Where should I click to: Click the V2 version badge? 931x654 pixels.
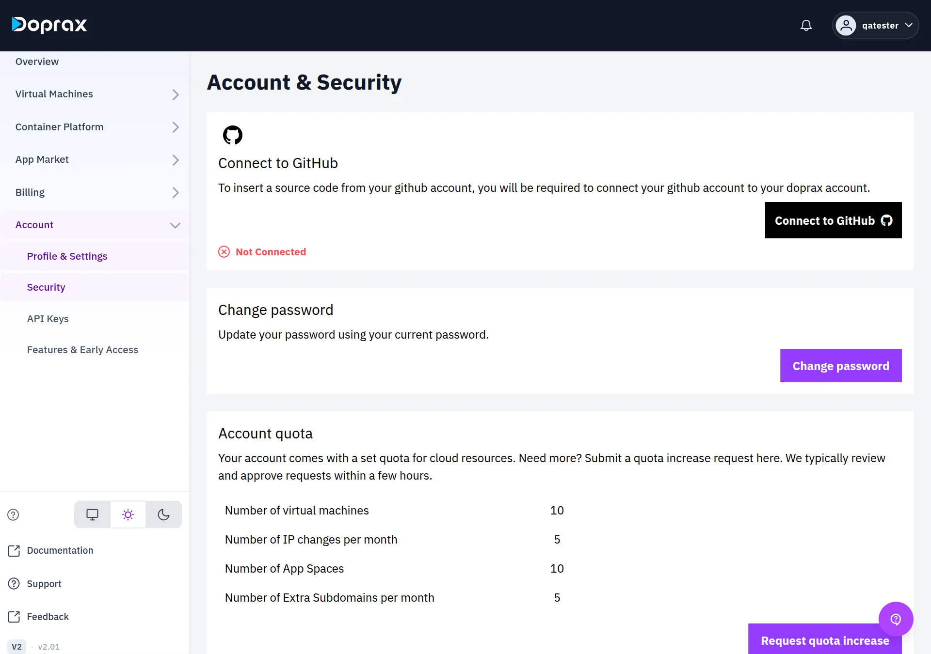click(16, 647)
